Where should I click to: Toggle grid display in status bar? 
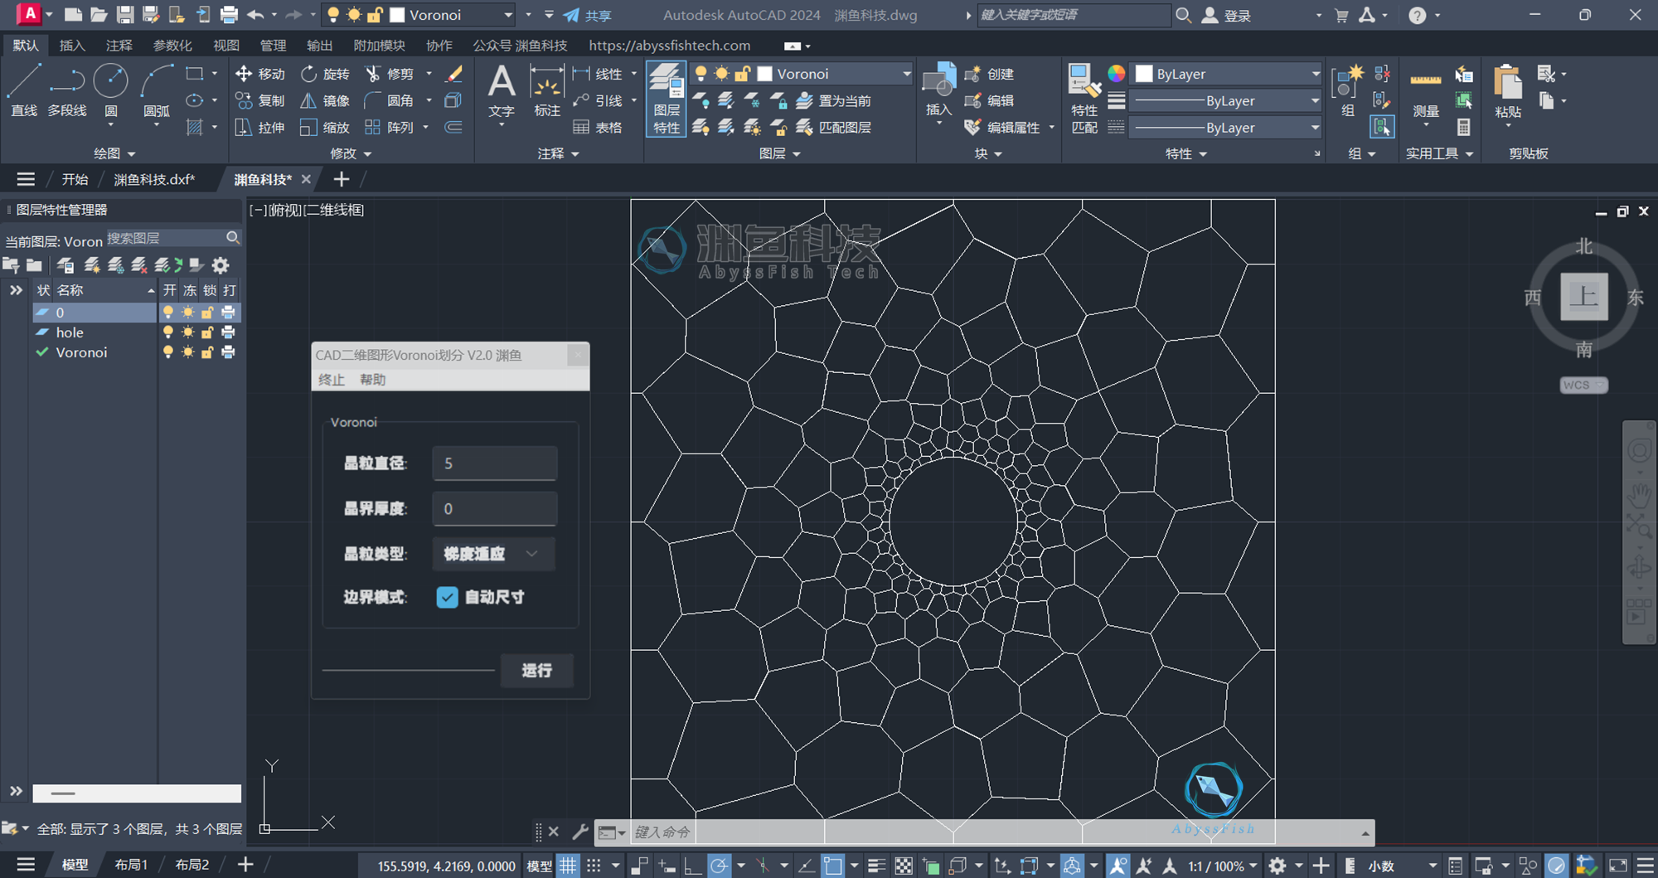(x=568, y=866)
